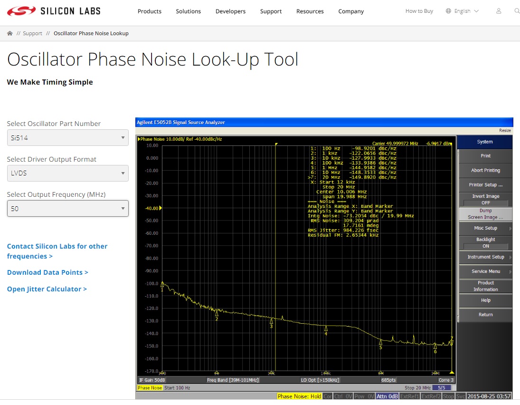Click the yellow Phase Noise status tab
This screenshot has width=520, height=405.
click(x=150, y=388)
